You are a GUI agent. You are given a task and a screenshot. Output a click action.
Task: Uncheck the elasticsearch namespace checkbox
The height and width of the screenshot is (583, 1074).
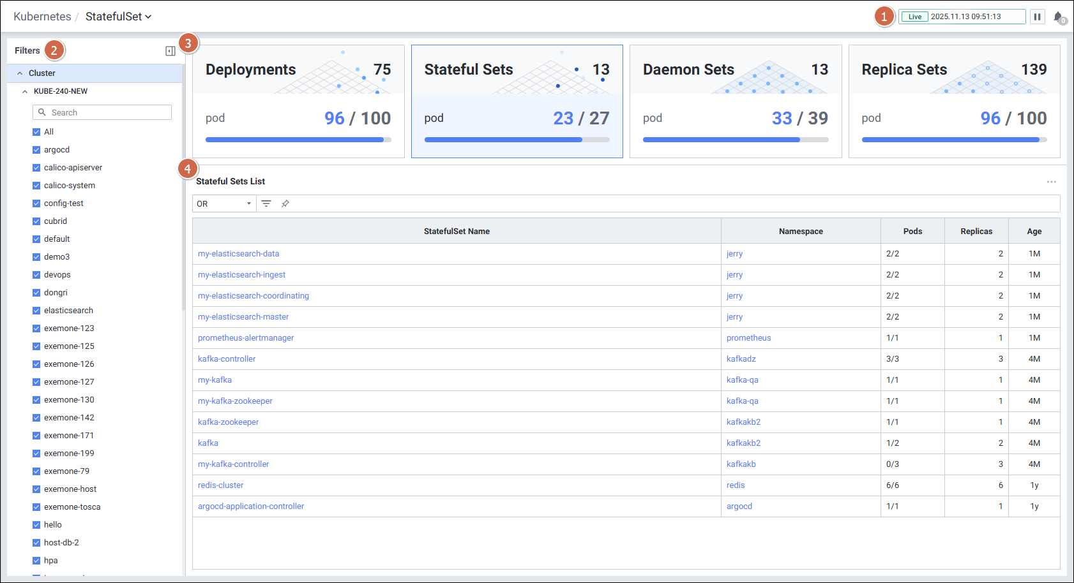tap(36, 311)
